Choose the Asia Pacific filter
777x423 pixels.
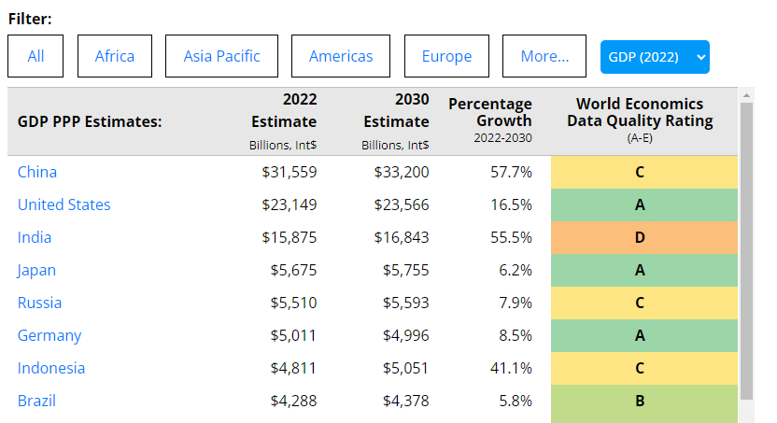click(x=221, y=56)
